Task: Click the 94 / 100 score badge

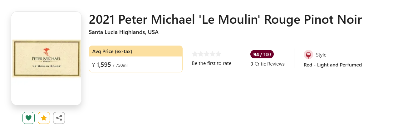Action: [262, 54]
